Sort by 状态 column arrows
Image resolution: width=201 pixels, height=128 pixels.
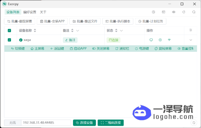(116, 31)
